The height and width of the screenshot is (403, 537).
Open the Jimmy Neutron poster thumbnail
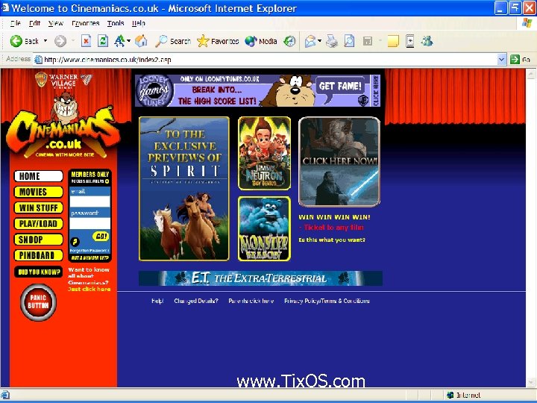264,153
